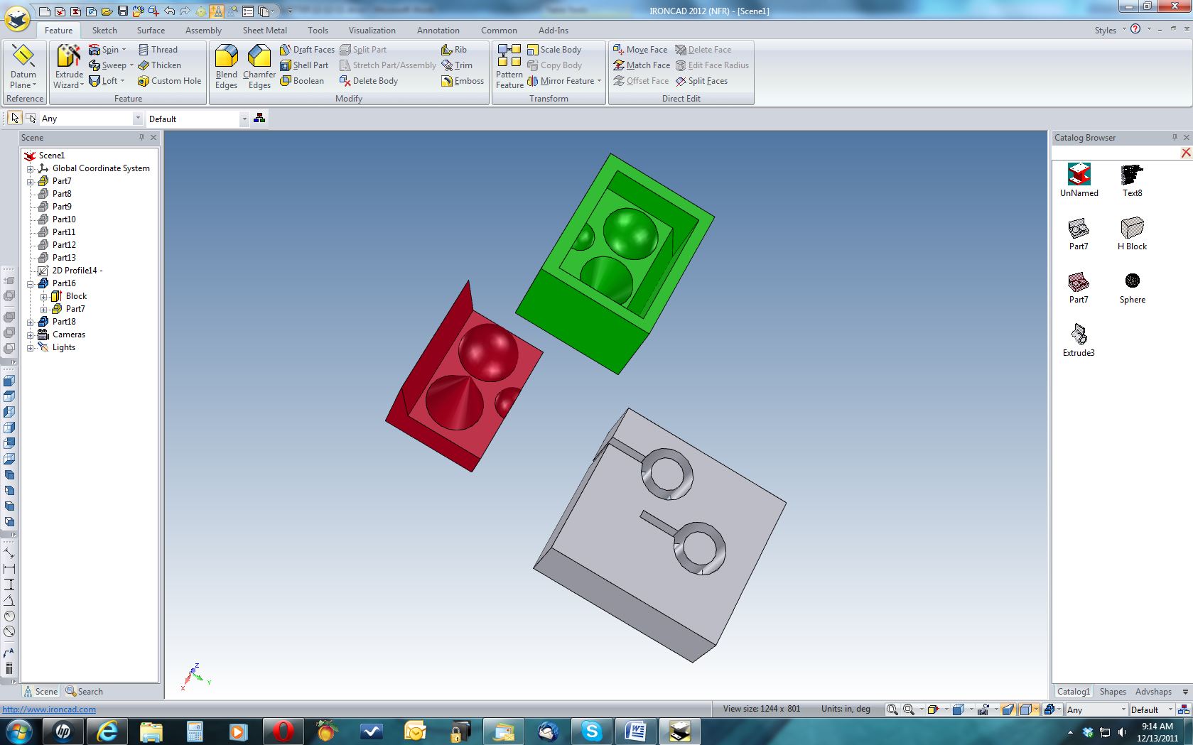This screenshot has width=1193, height=745.
Task: Open the Default configuration dropdown
Action: point(244,119)
